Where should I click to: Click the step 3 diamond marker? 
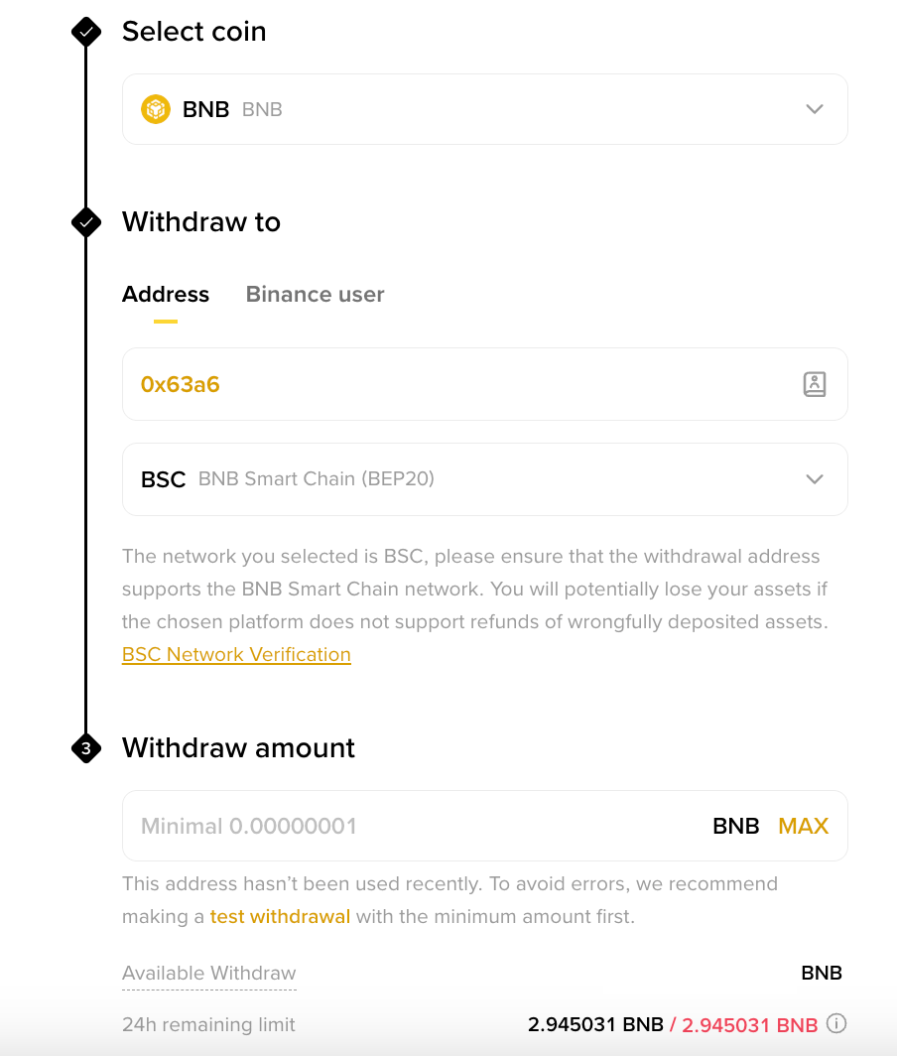[86, 748]
